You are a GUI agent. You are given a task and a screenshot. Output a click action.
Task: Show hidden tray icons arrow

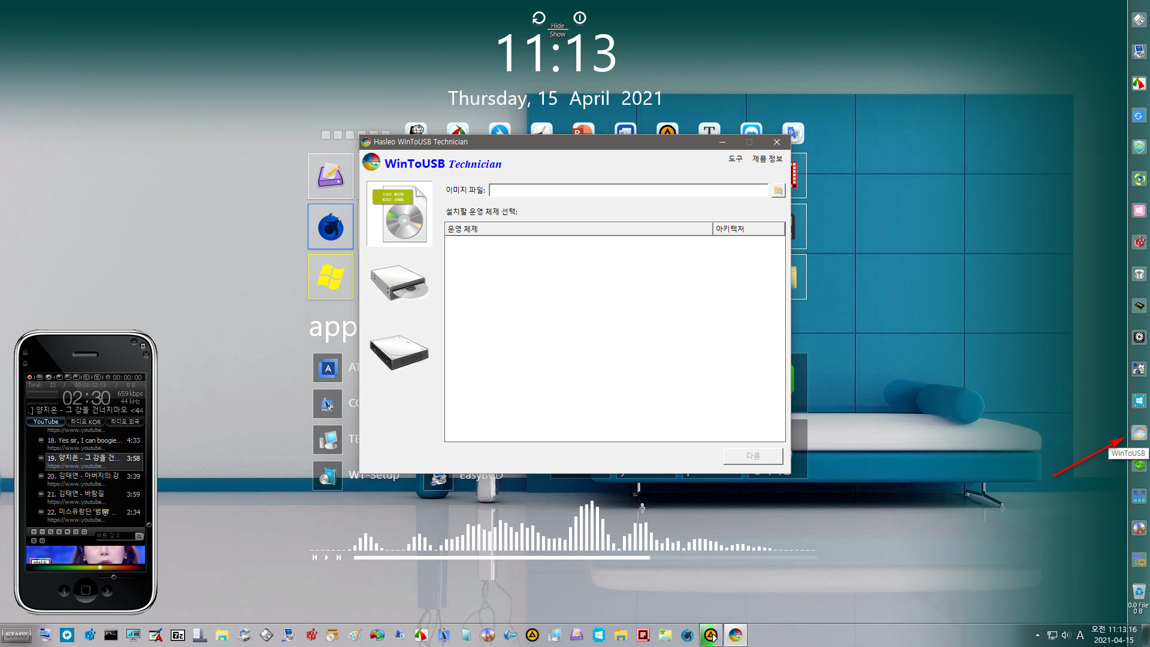click(1037, 635)
